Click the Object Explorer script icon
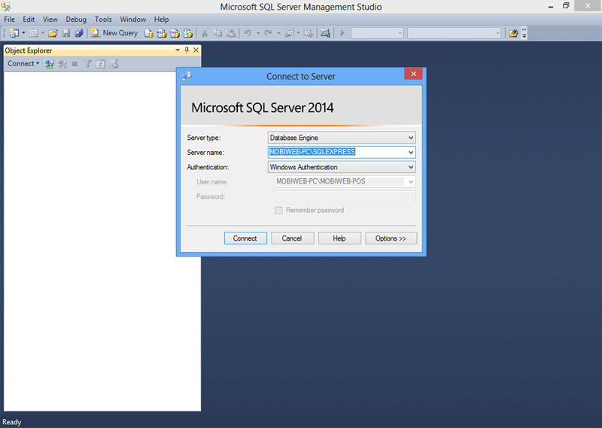This screenshot has height=428, width=602. tap(114, 64)
